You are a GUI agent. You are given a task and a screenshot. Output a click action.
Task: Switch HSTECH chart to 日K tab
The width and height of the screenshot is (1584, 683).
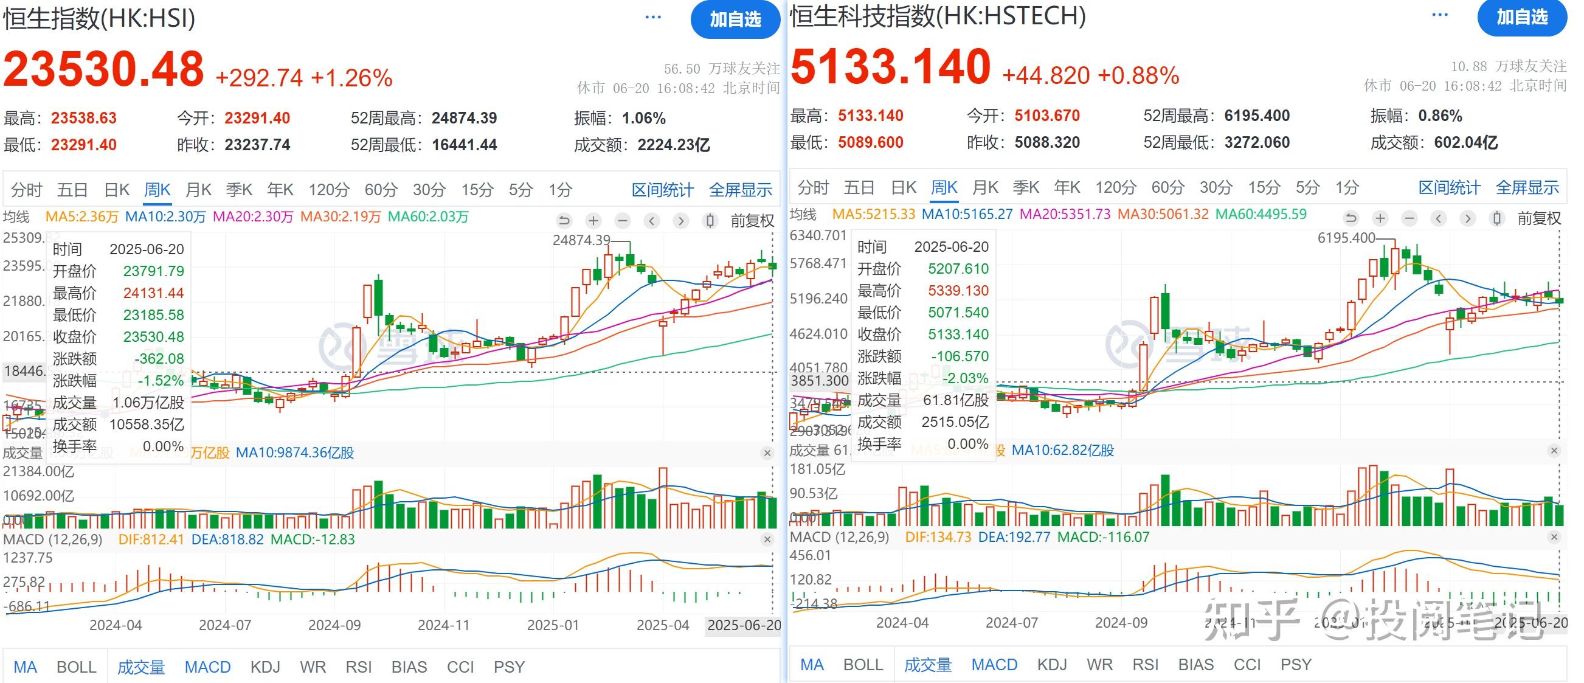pyautogui.click(x=904, y=188)
